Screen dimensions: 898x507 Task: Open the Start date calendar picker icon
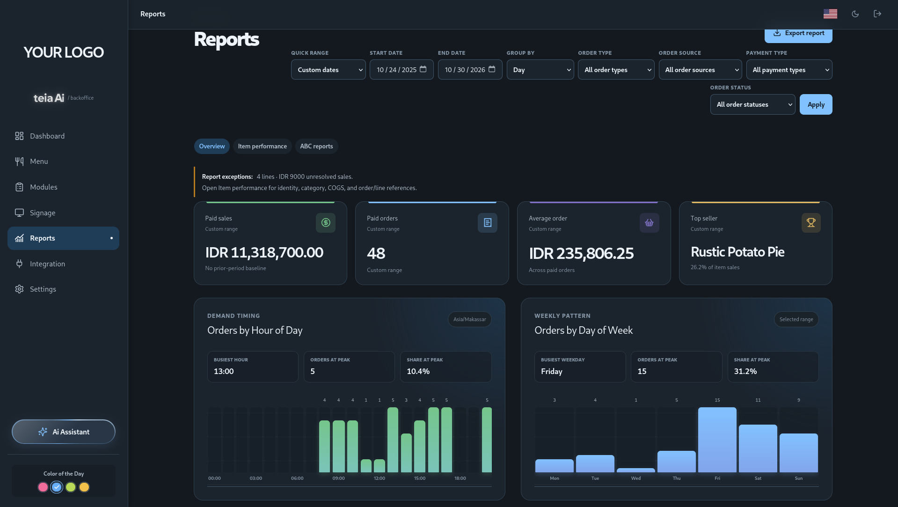[423, 69]
